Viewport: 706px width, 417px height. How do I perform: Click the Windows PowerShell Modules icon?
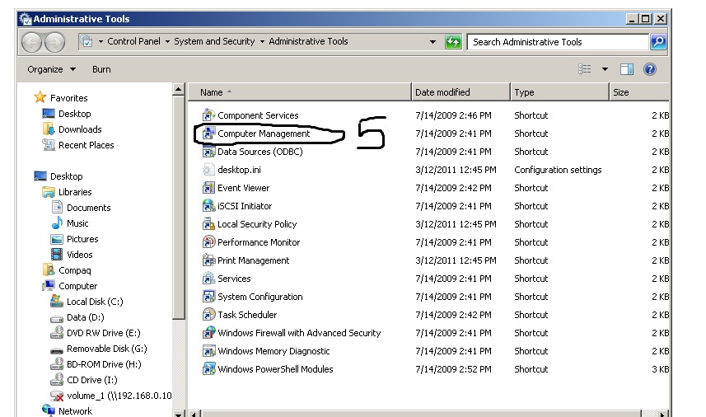point(208,369)
